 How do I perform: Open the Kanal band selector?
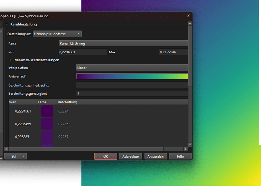tap(123, 43)
